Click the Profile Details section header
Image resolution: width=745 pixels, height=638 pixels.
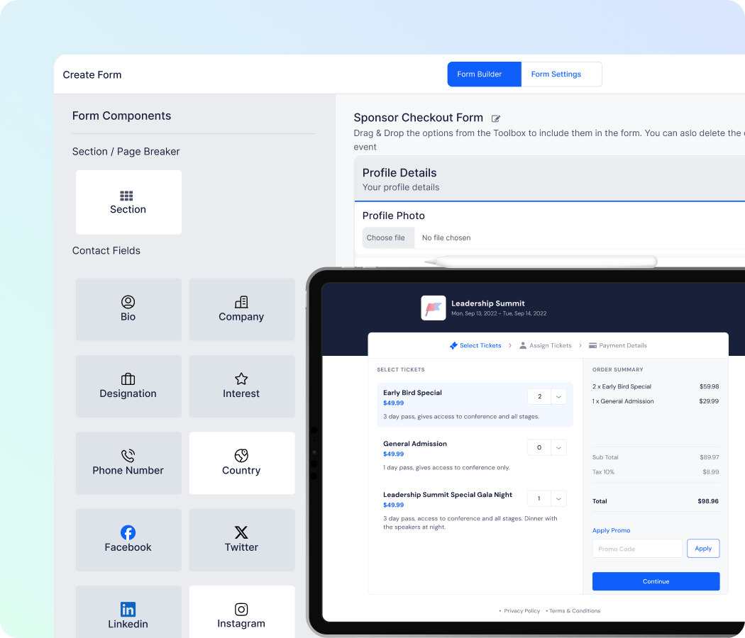(549, 179)
